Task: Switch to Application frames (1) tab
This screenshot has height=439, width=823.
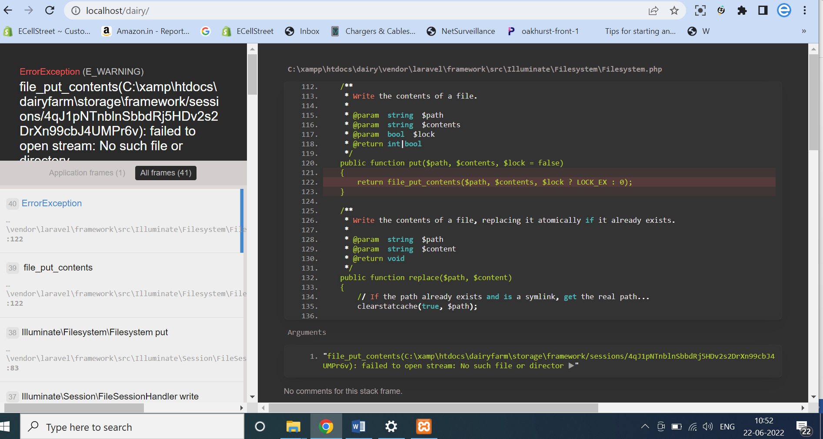Action: 87,173
